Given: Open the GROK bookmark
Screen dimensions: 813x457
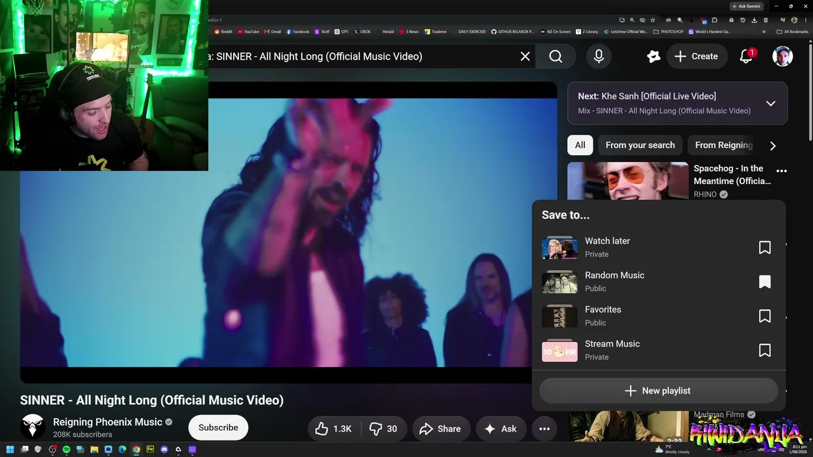Looking at the screenshot, I should click(362, 32).
